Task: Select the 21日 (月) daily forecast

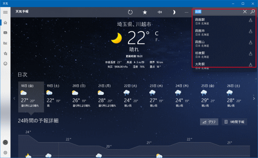Action: (x=108, y=97)
